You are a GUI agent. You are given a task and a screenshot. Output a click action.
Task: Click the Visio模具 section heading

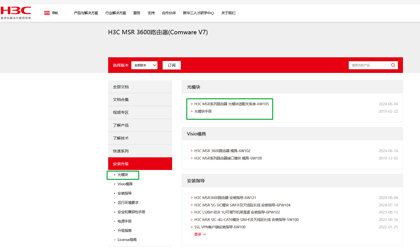197,134
